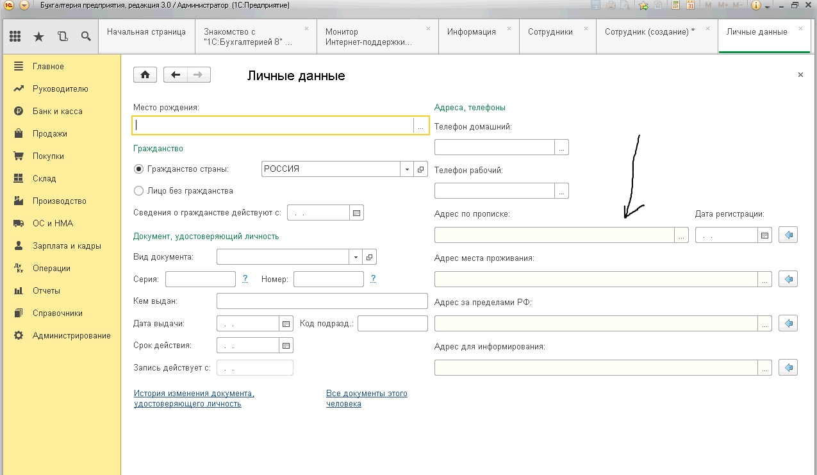
Task: Click the back arrow navigation button
Action: pyautogui.click(x=176, y=75)
